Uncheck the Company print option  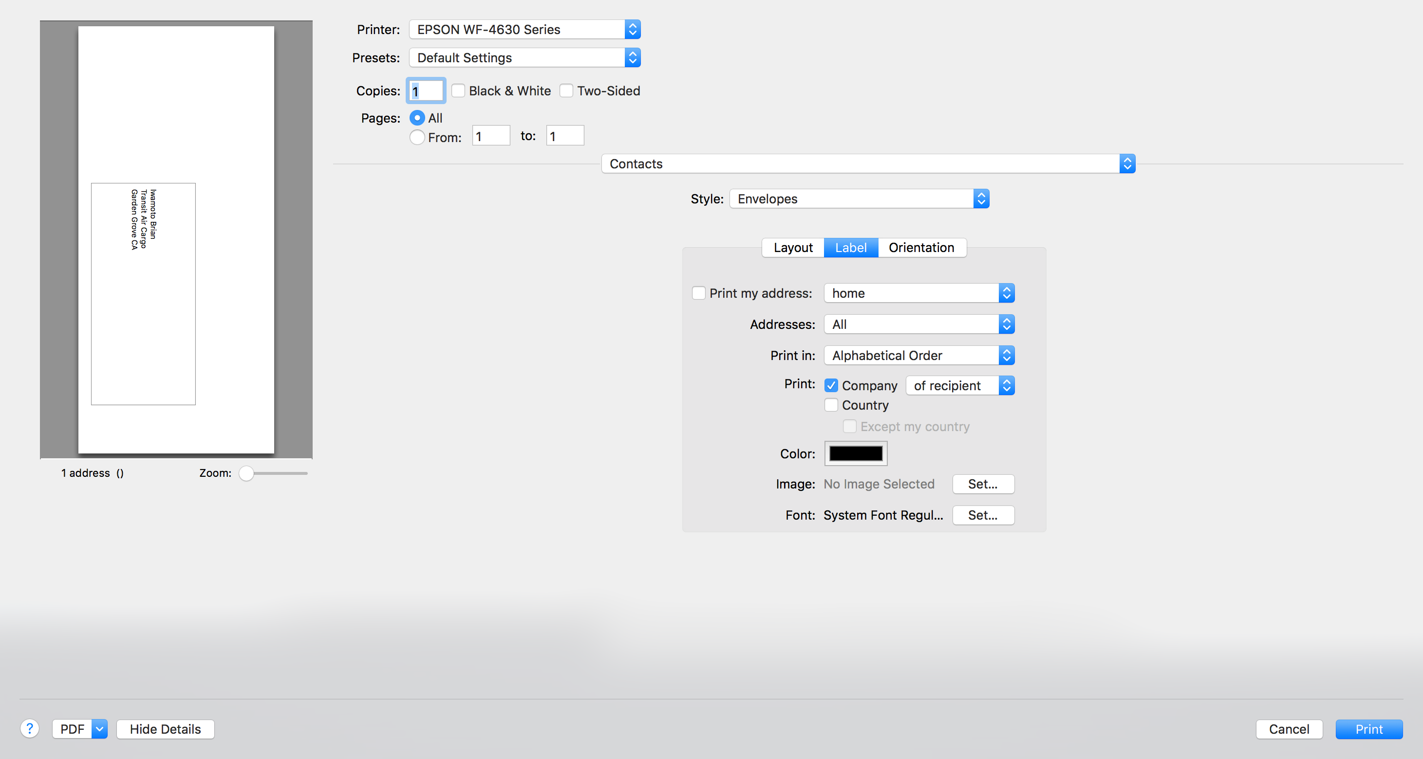pyautogui.click(x=831, y=385)
